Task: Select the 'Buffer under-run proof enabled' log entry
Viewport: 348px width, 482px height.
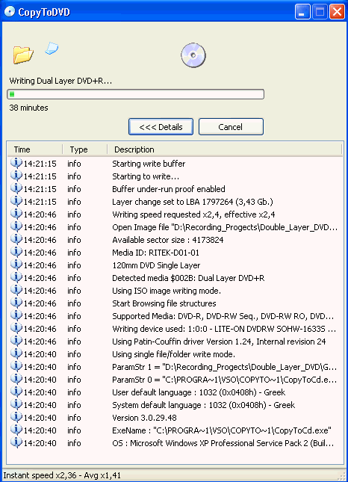Action: click(x=175, y=189)
